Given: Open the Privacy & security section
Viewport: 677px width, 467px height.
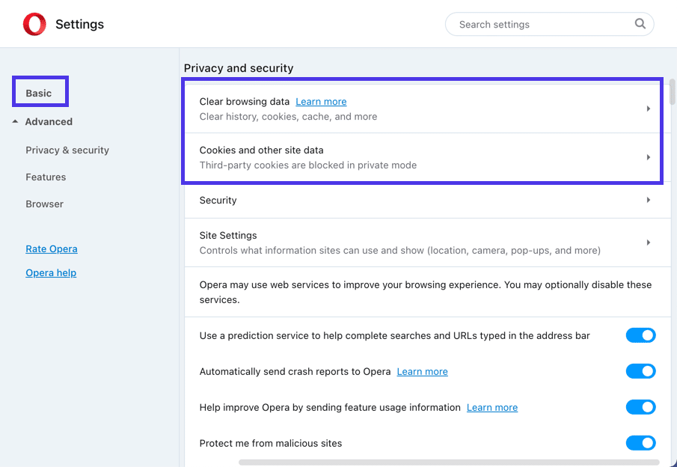Looking at the screenshot, I should tap(67, 150).
